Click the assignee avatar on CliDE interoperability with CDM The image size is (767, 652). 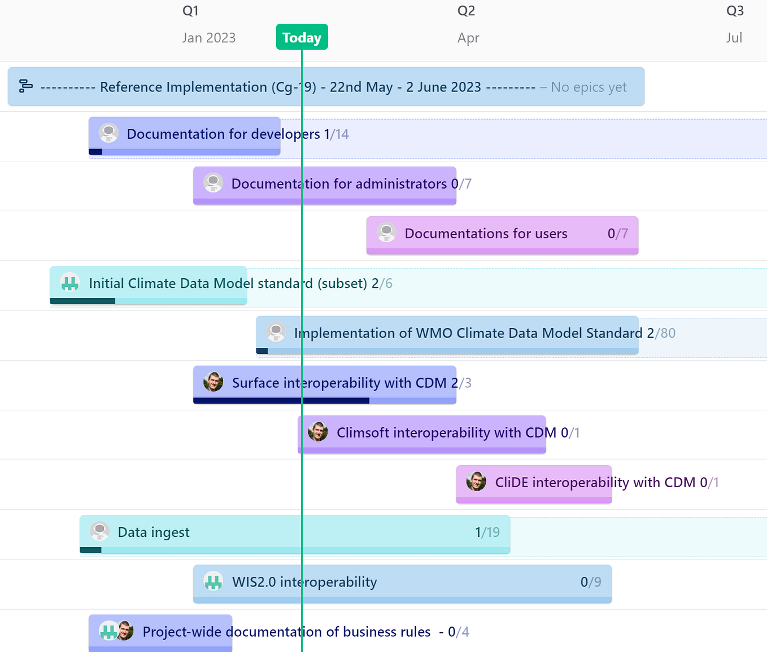(476, 482)
